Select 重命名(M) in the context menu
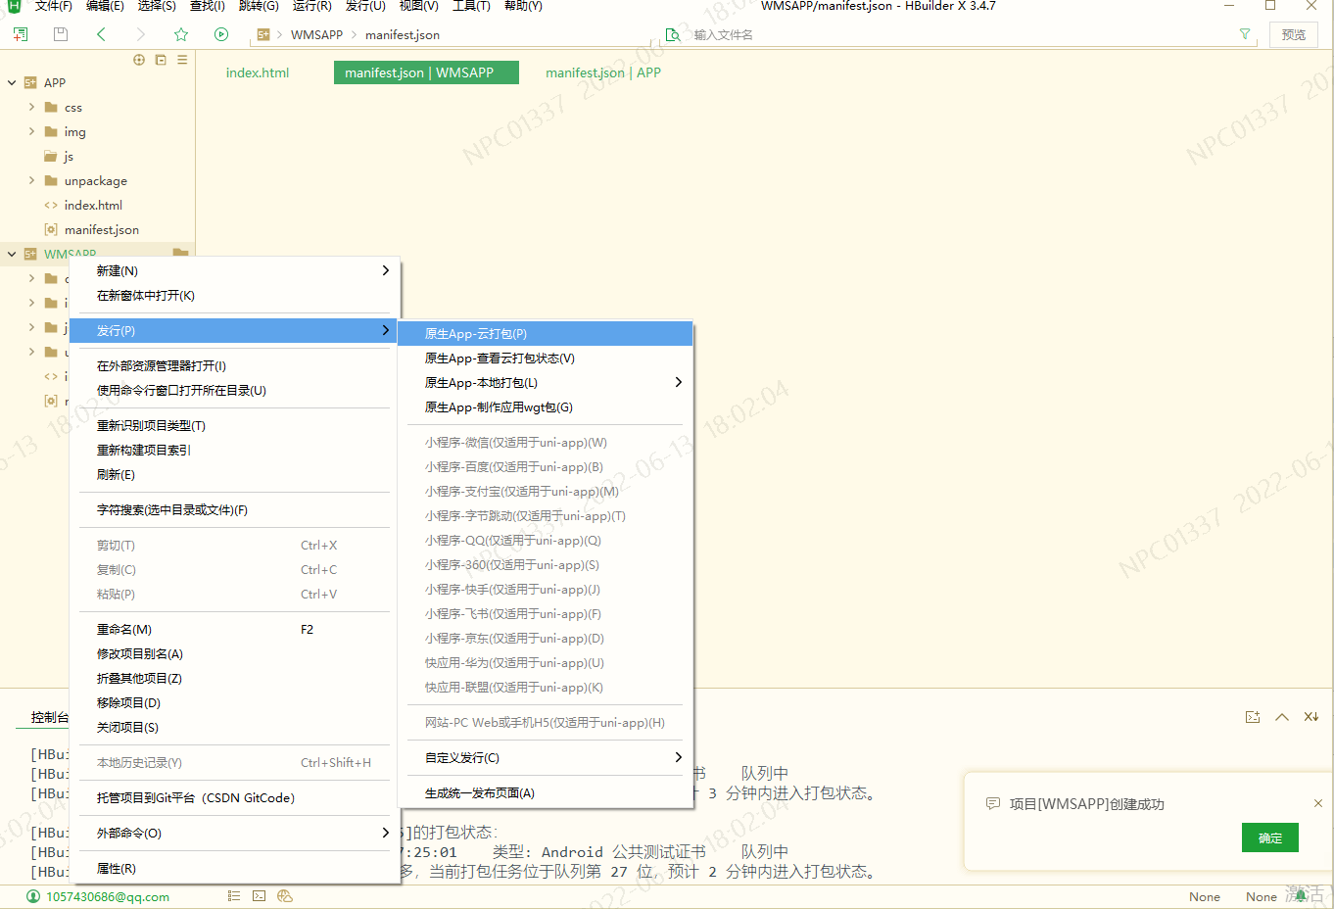Viewport: 1334px width, 909px height. pos(235,630)
